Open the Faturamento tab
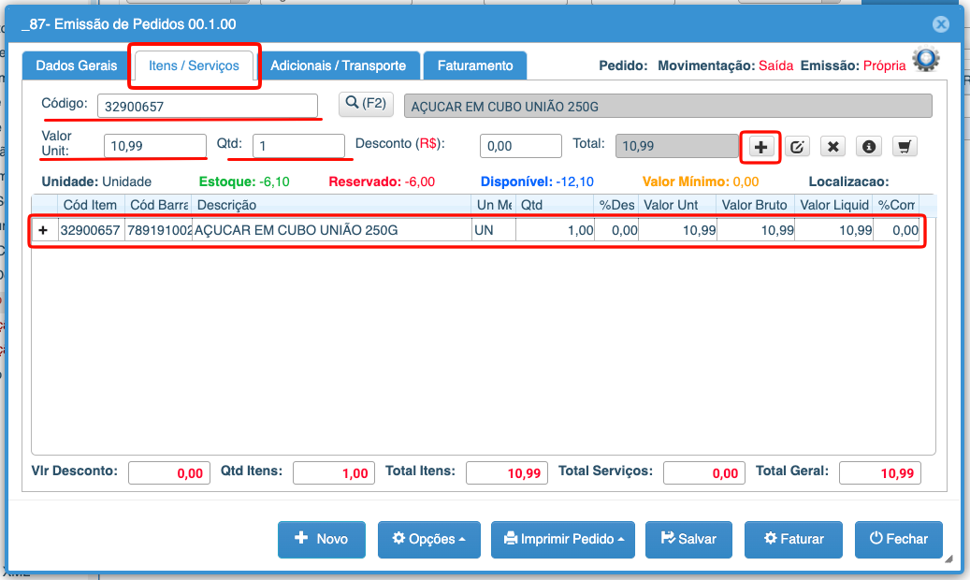The height and width of the screenshot is (580, 970). click(x=475, y=65)
